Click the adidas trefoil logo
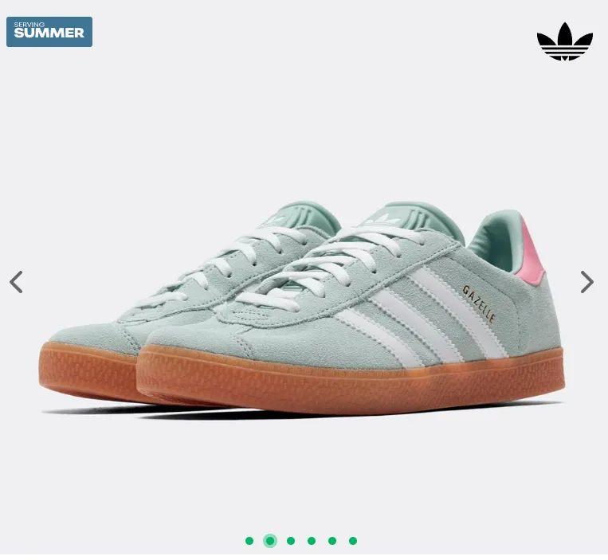608x560 pixels. 564,41
